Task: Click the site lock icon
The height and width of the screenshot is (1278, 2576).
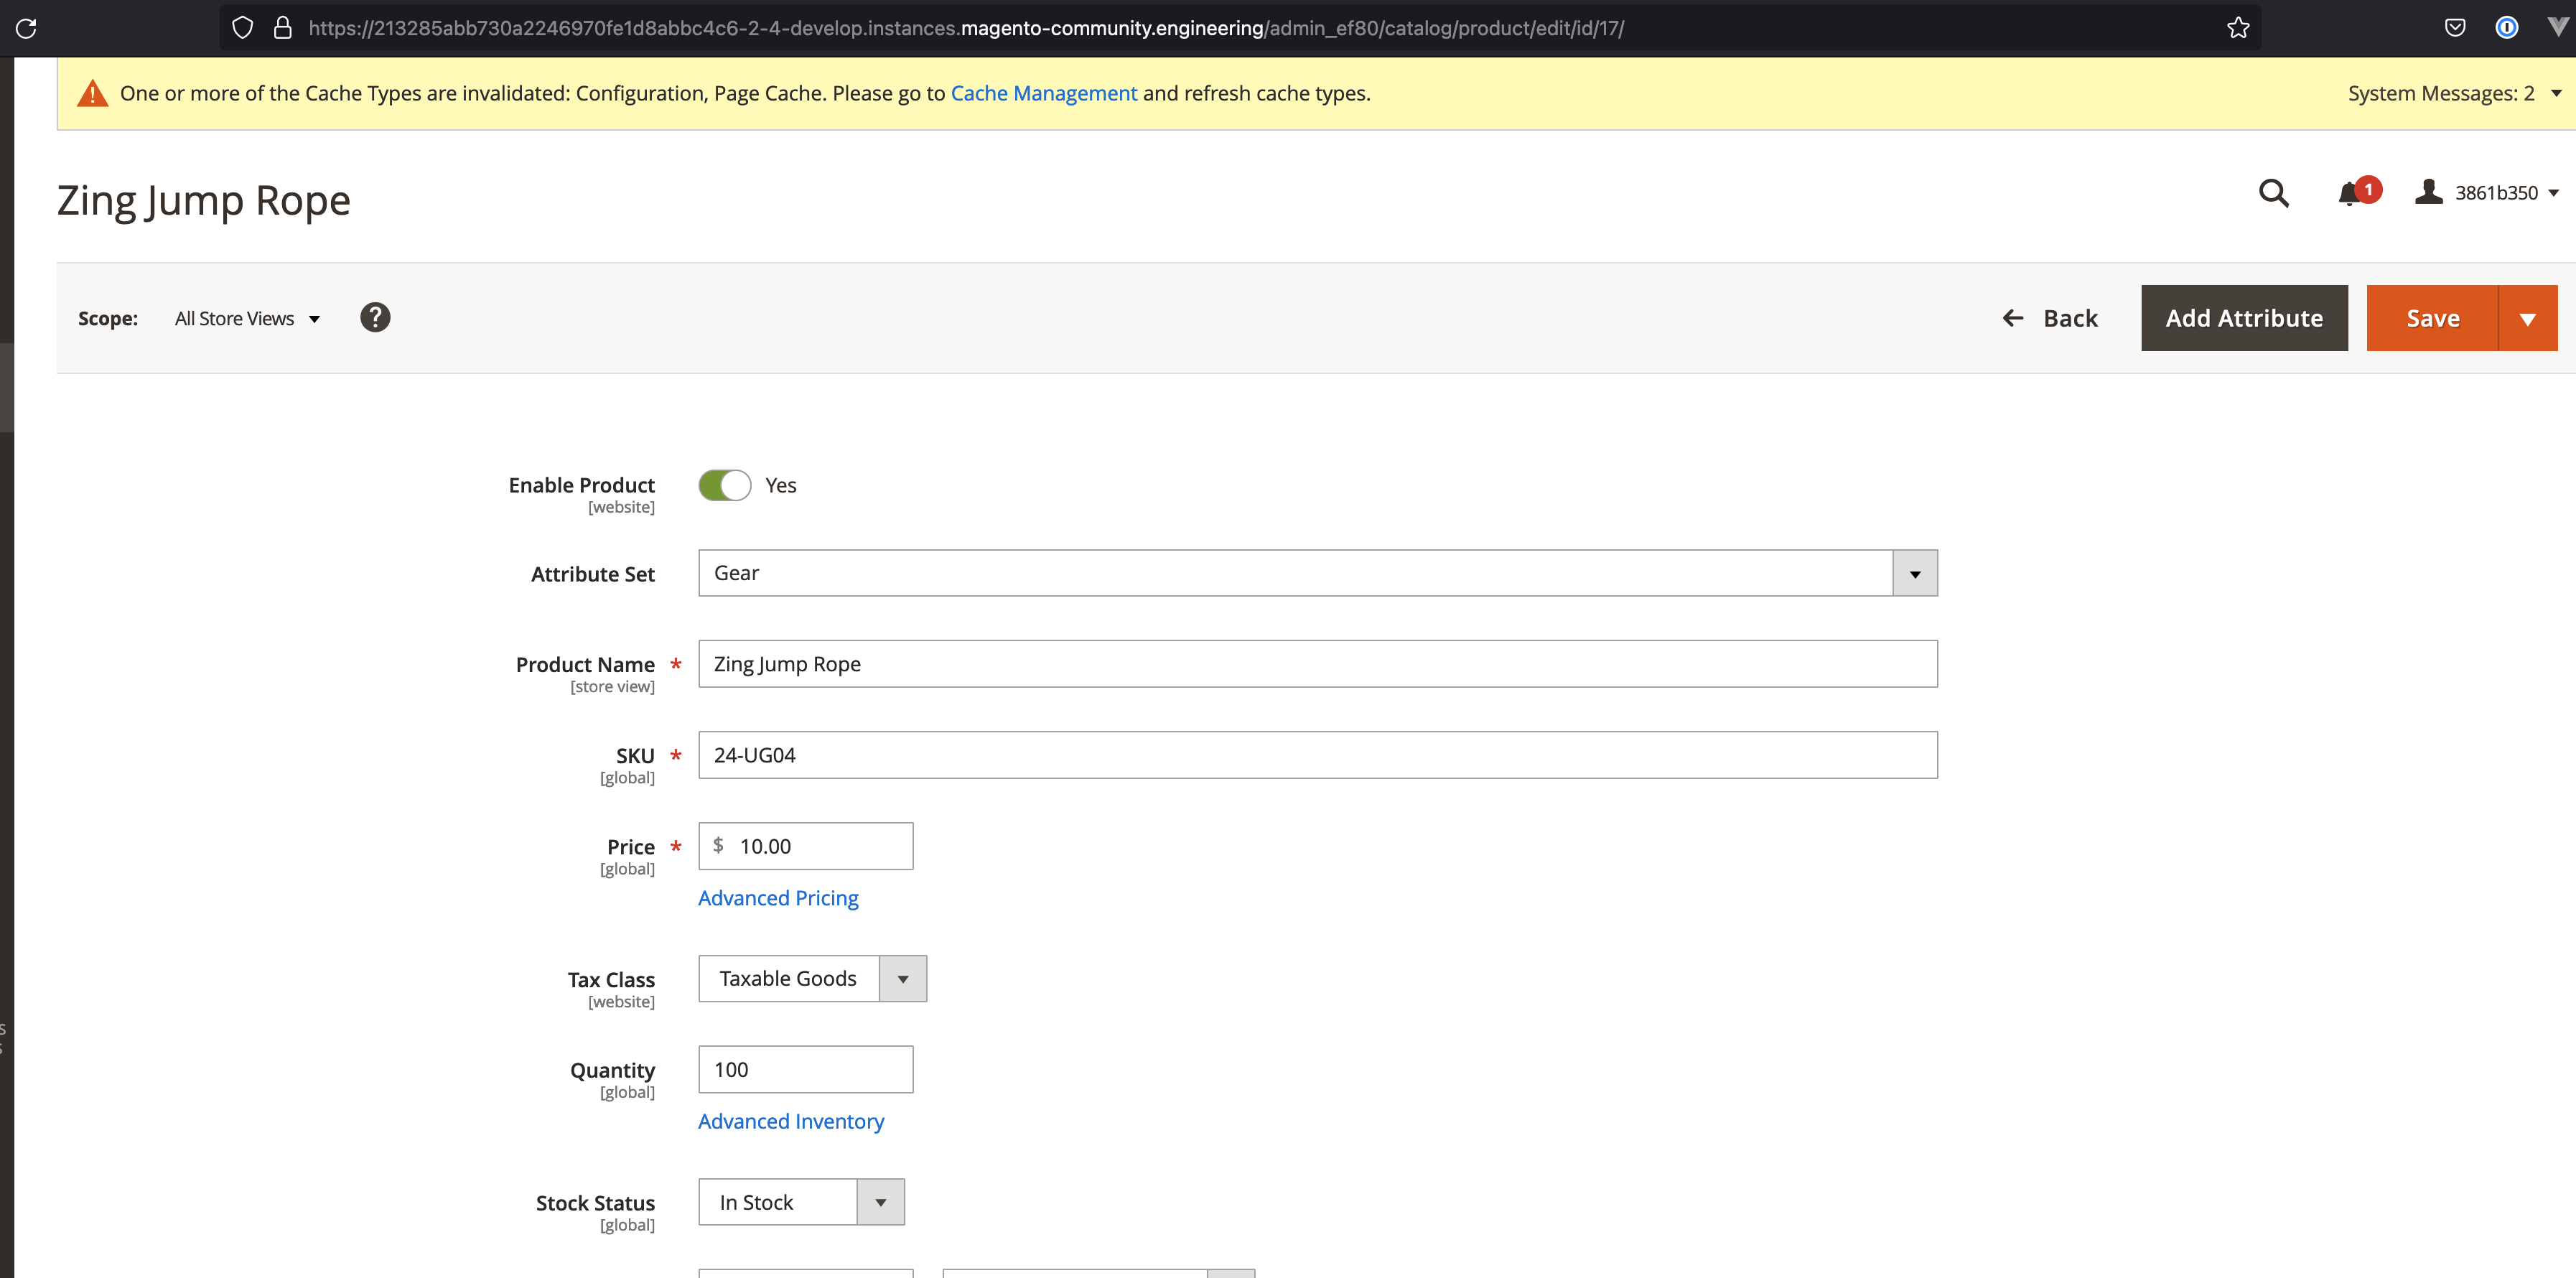Action: 283,28
